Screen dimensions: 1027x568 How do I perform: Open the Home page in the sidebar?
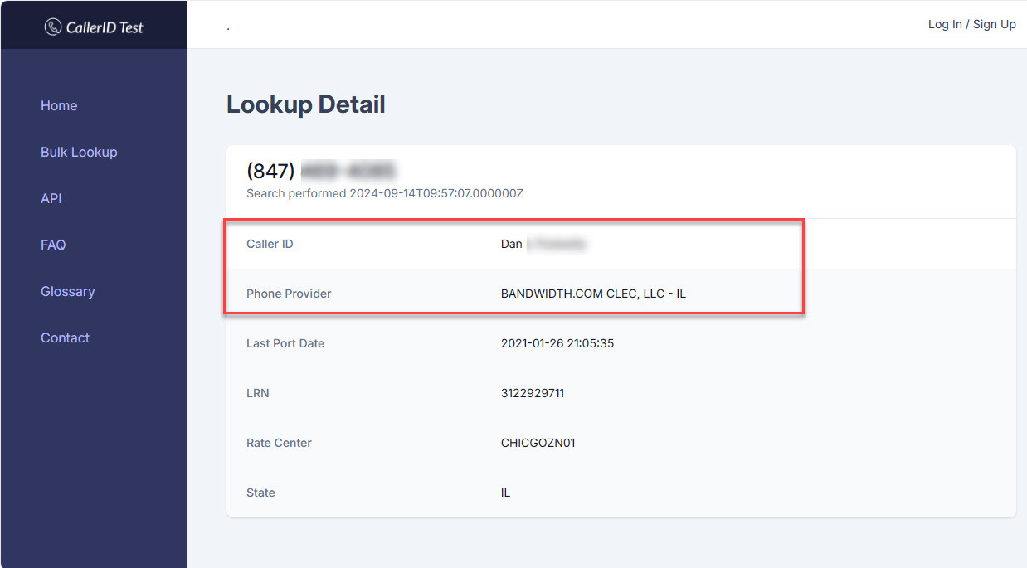coord(59,105)
